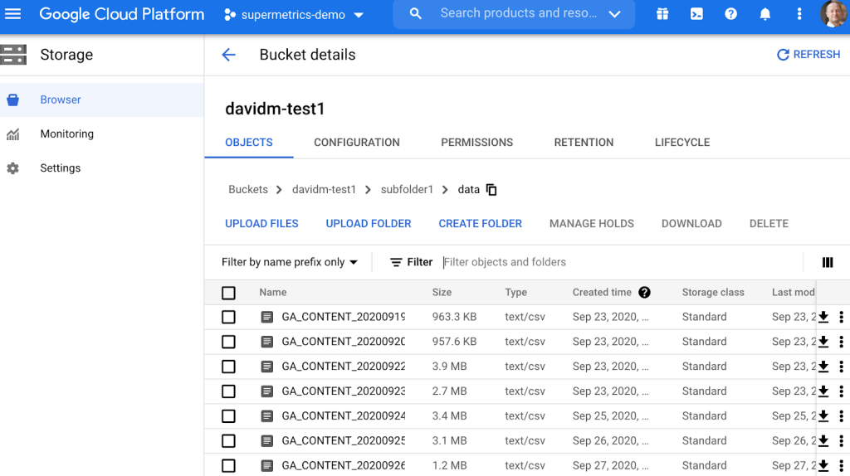The width and height of the screenshot is (850, 476).
Task: Go back using the back arrow
Action: coord(228,55)
